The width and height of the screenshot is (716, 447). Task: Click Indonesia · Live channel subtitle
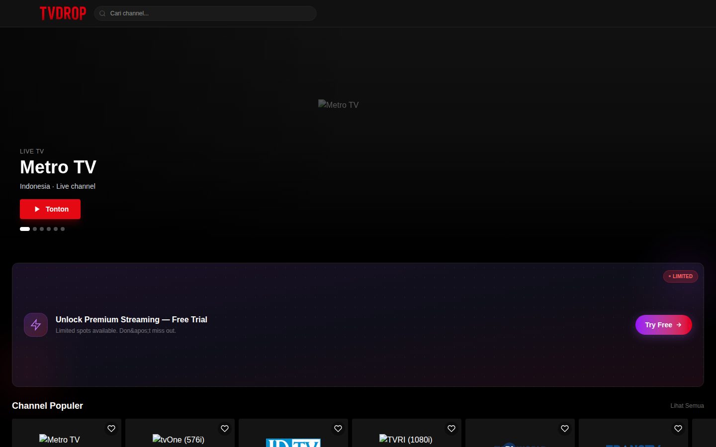58,186
